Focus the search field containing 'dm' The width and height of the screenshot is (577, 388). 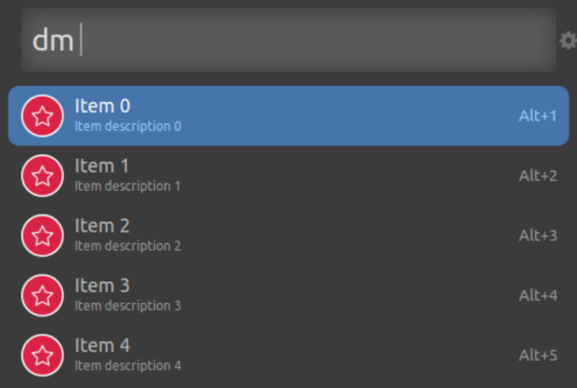(288, 40)
